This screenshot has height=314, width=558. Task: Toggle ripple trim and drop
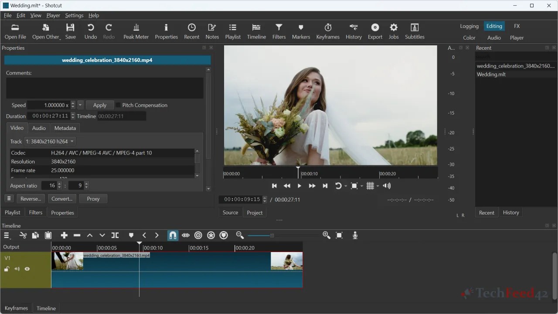pos(198,235)
